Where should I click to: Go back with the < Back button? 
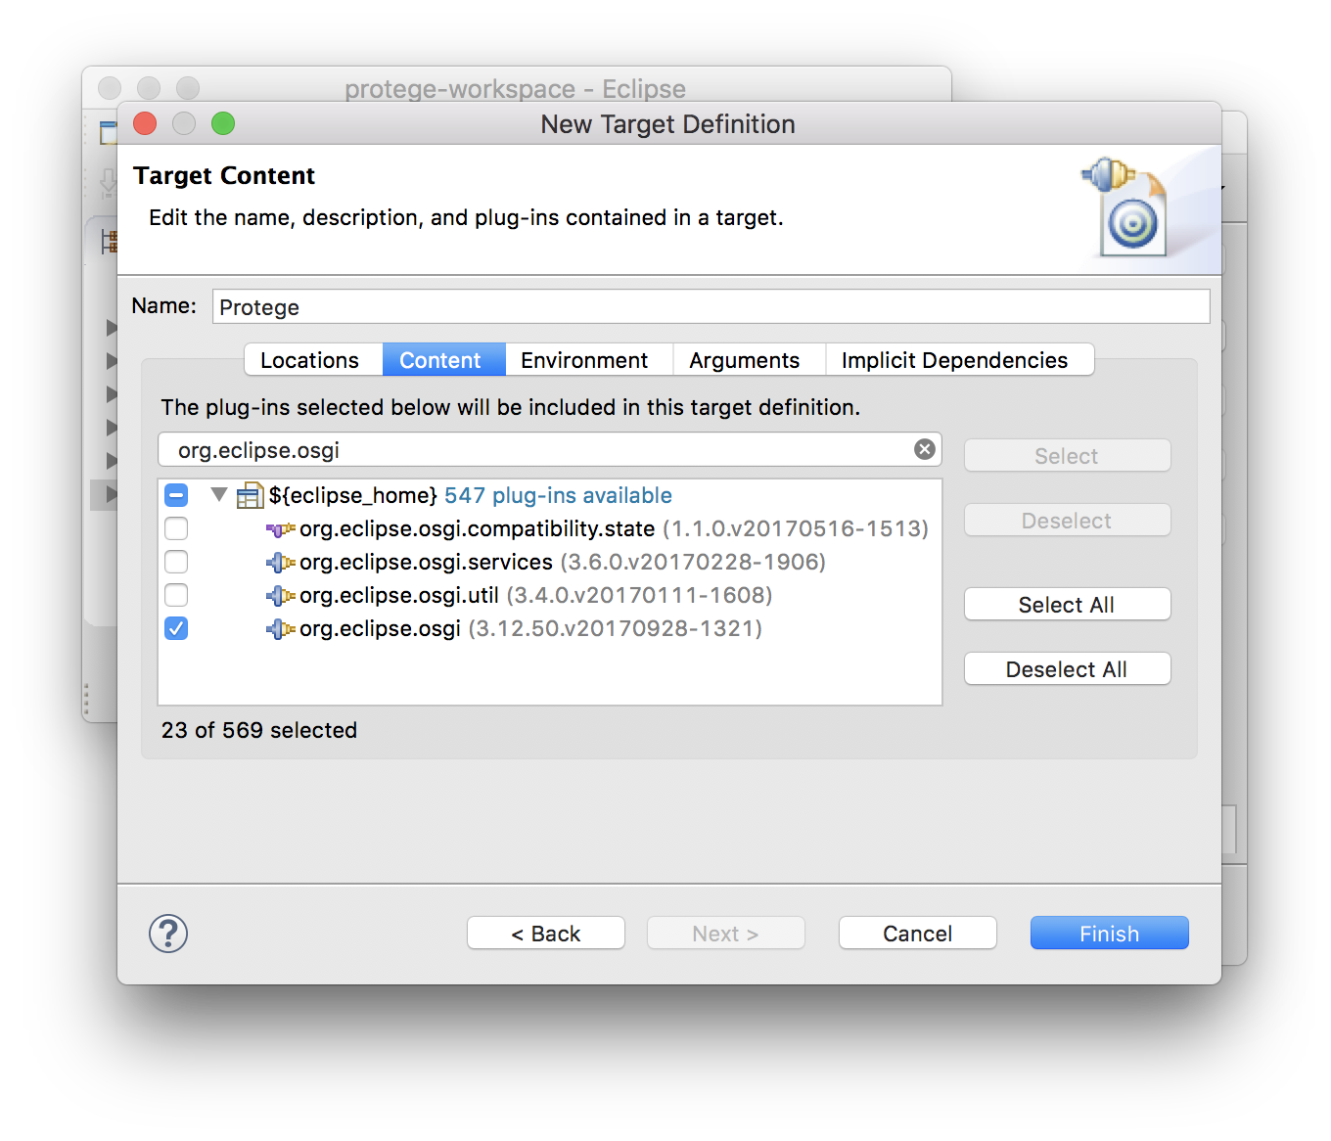pyautogui.click(x=546, y=934)
